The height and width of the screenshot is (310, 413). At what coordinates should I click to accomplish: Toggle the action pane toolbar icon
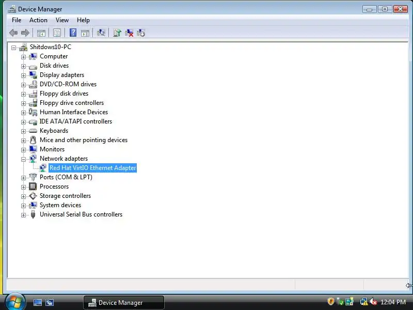85,33
